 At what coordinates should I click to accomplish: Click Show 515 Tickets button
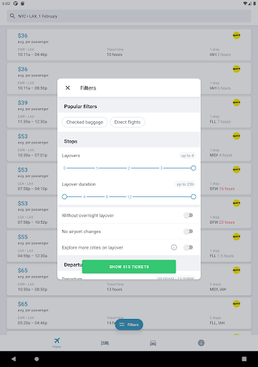129,267
